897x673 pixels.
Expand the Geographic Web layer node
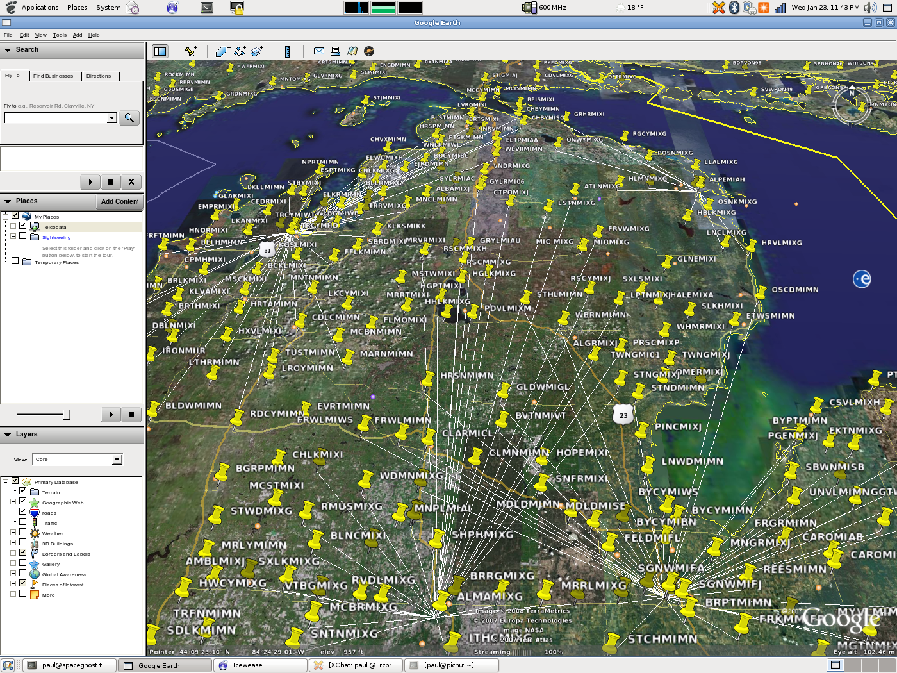click(x=13, y=502)
